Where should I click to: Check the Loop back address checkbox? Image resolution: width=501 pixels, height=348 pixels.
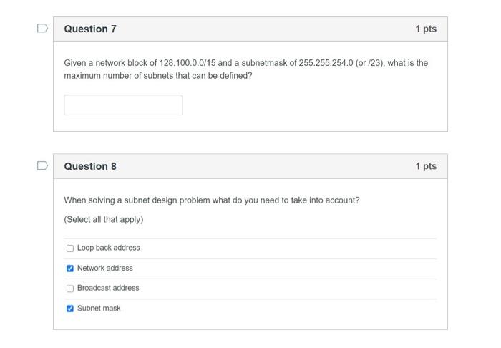click(x=70, y=248)
